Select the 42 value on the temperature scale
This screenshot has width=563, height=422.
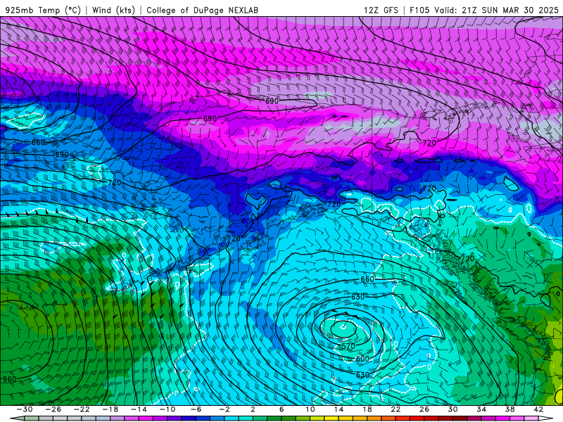click(x=538, y=409)
